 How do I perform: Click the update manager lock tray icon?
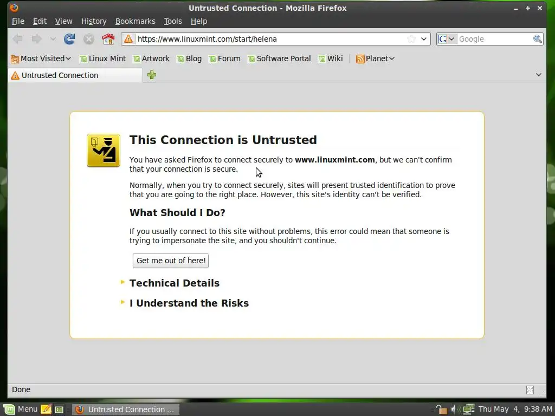(441, 409)
